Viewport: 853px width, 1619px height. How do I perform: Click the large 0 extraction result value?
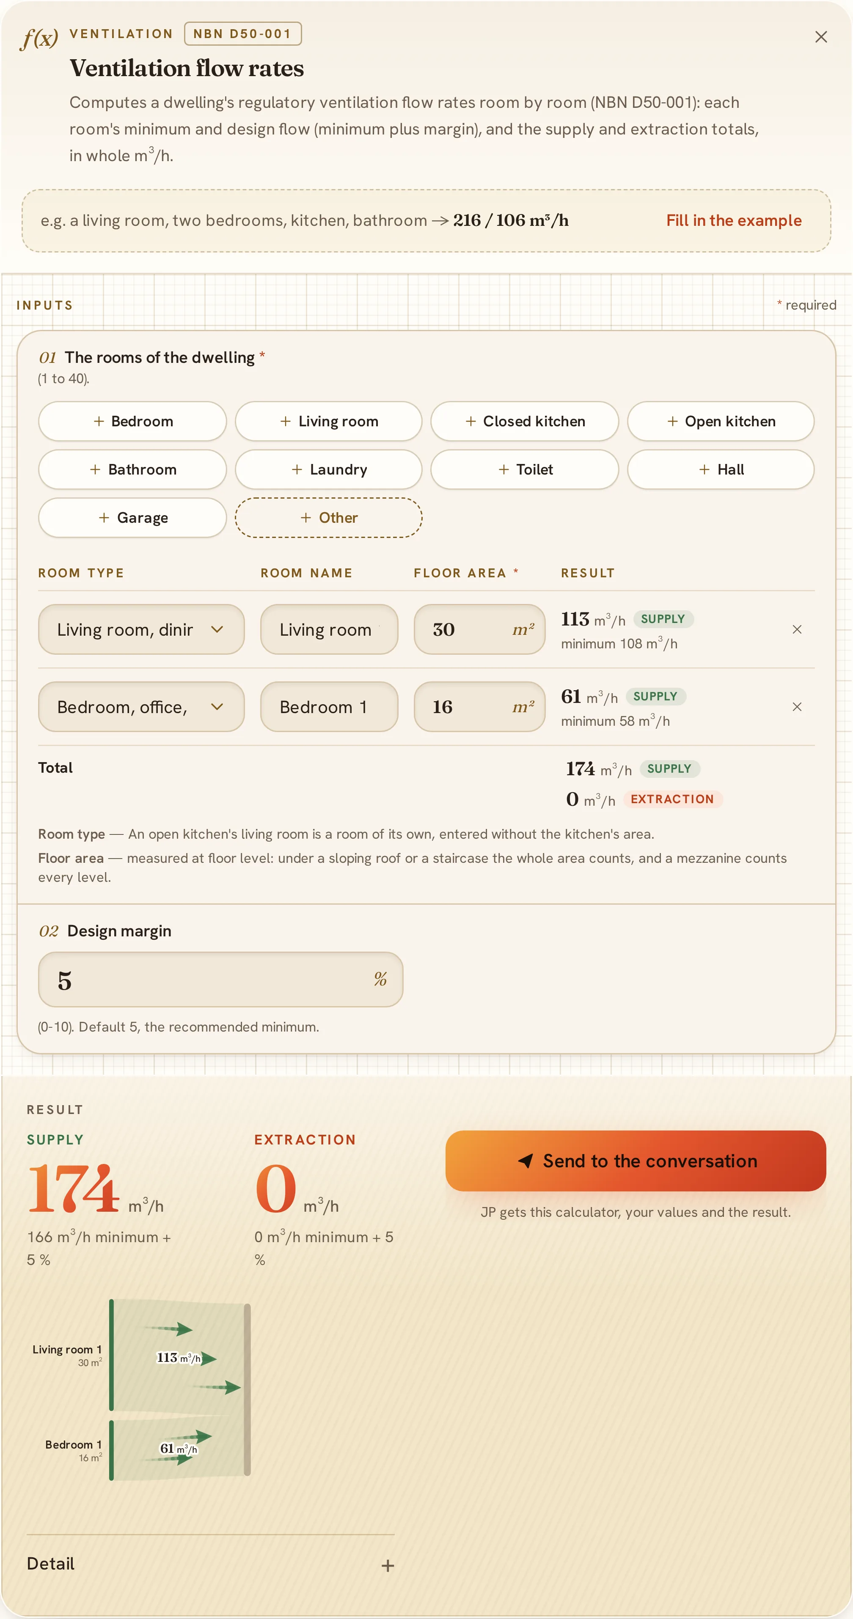[x=276, y=1188]
